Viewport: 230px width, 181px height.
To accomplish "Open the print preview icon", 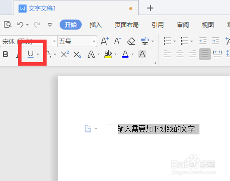I will (x=8, y=25).
